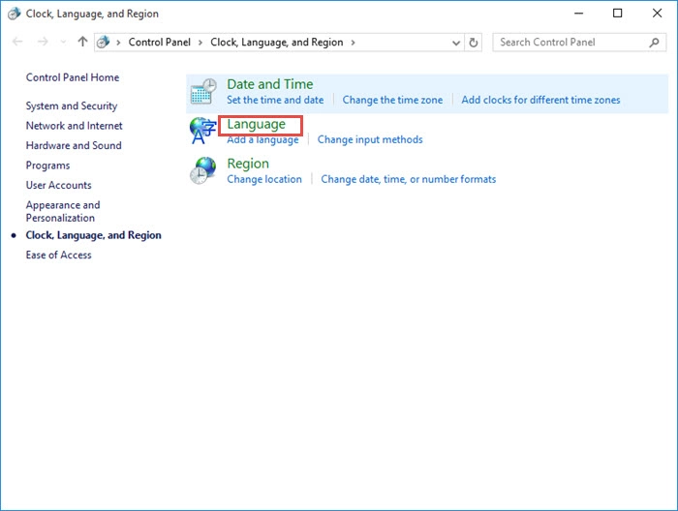The image size is (678, 511).
Task: Click Add a language
Action: (262, 140)
